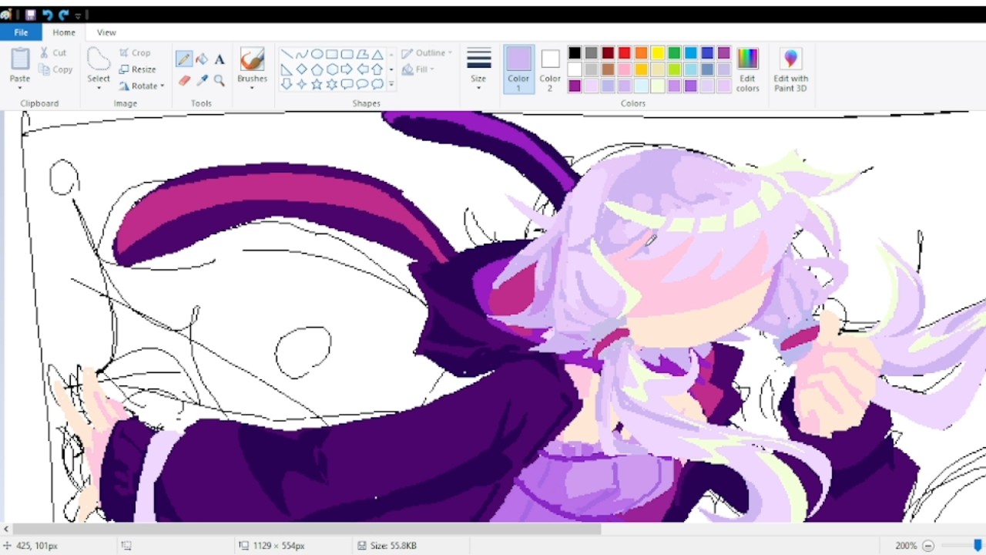This screenshot has width=986, height=555.
Task: Select the Pencil tool
Action: click(x=184, y=59)
